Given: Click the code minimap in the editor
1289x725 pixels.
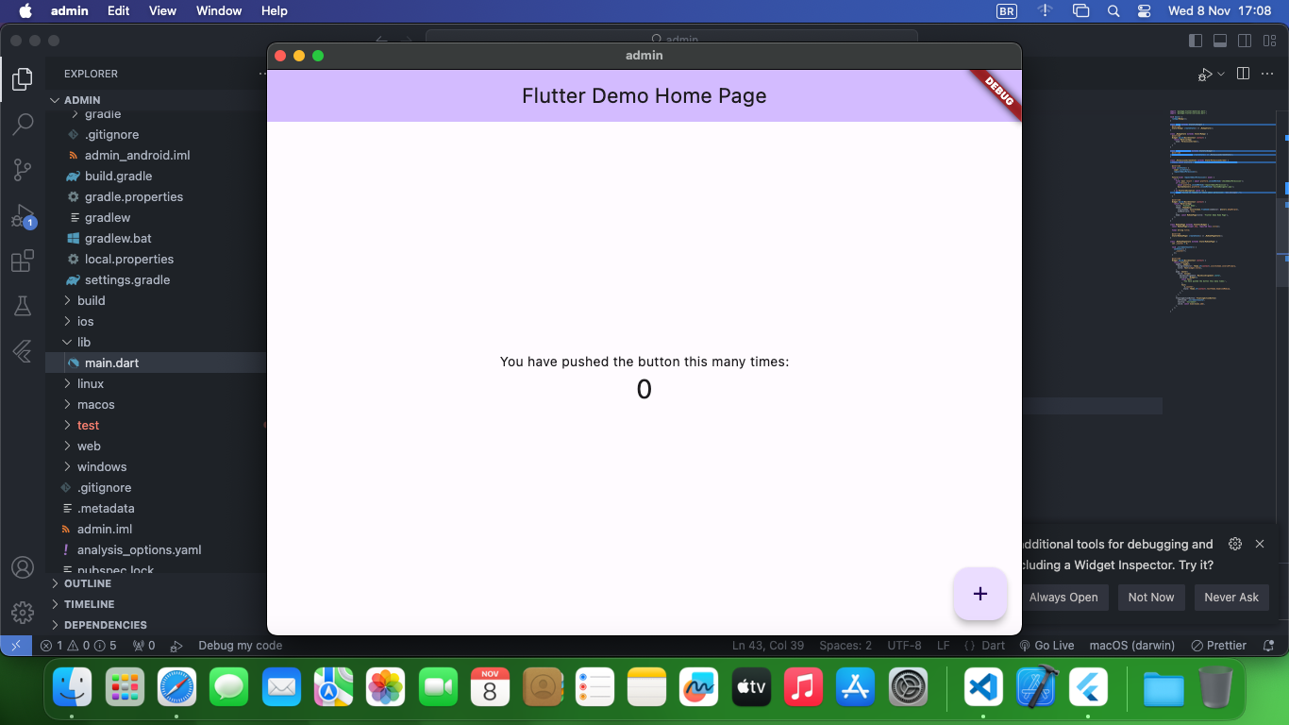Looking at the screenshot, I should pyautogui.click(x=1223, y=211).
